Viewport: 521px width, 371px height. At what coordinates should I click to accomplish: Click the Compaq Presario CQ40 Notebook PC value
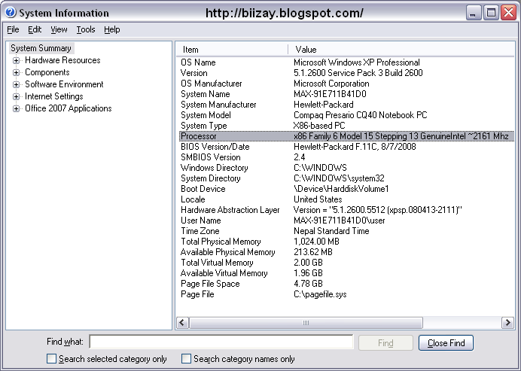(360, 115)
